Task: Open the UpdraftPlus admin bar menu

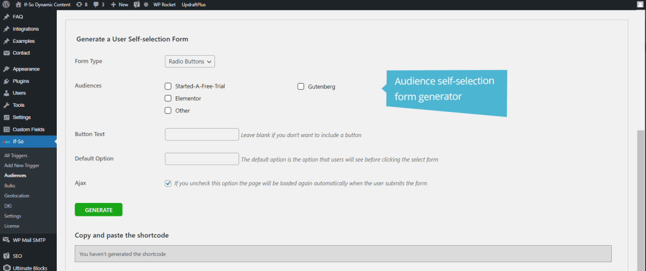Action: point(194,4)
